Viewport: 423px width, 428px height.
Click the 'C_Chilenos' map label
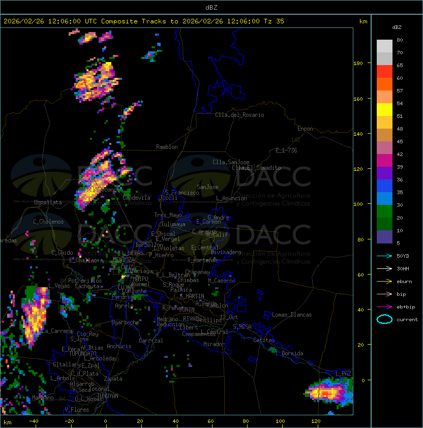click(x=48, y=222)
